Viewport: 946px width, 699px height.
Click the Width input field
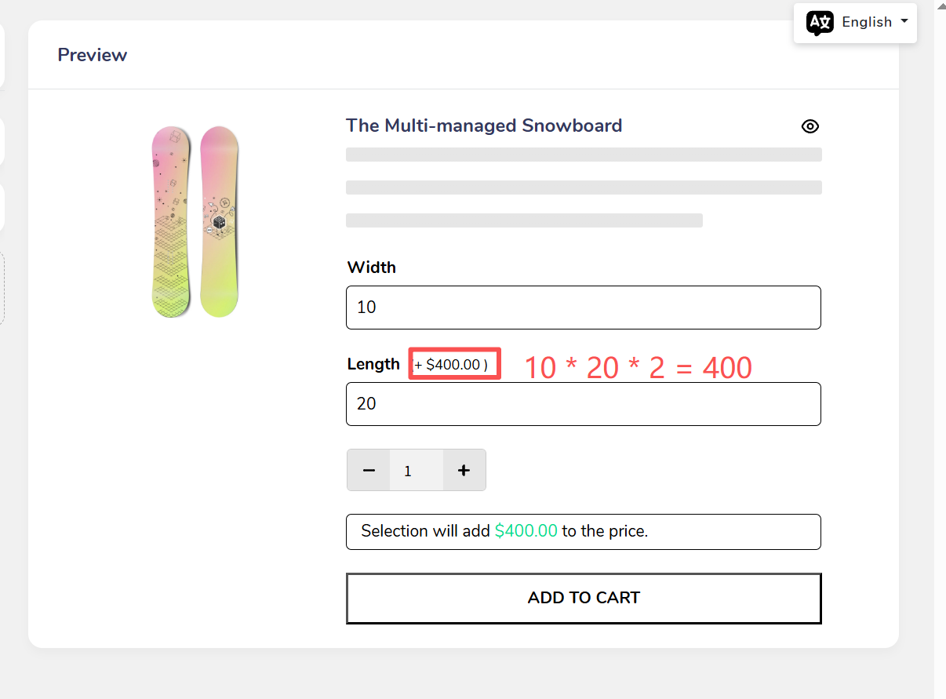pos(583,308)
